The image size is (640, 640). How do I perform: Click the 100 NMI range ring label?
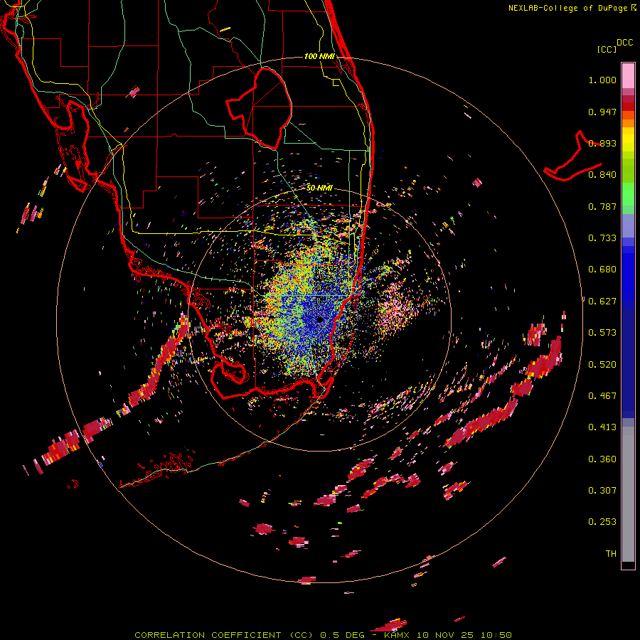pyautogui.click(x=319, y=56)
